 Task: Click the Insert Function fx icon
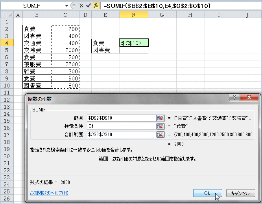[x=96, y=5]
